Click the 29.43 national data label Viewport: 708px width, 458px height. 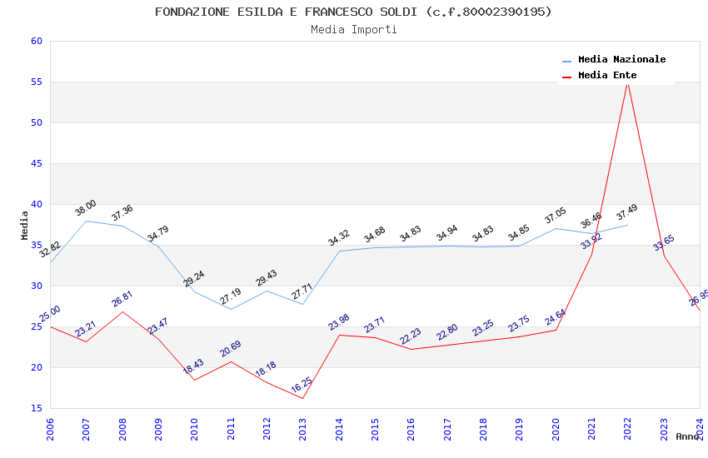267,277
